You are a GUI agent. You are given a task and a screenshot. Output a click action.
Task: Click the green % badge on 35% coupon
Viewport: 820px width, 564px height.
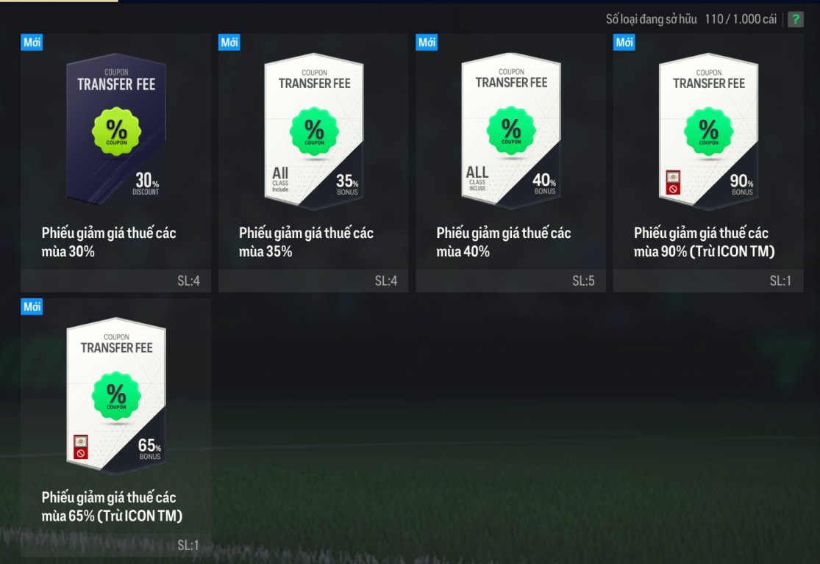(x=314, y=131)
